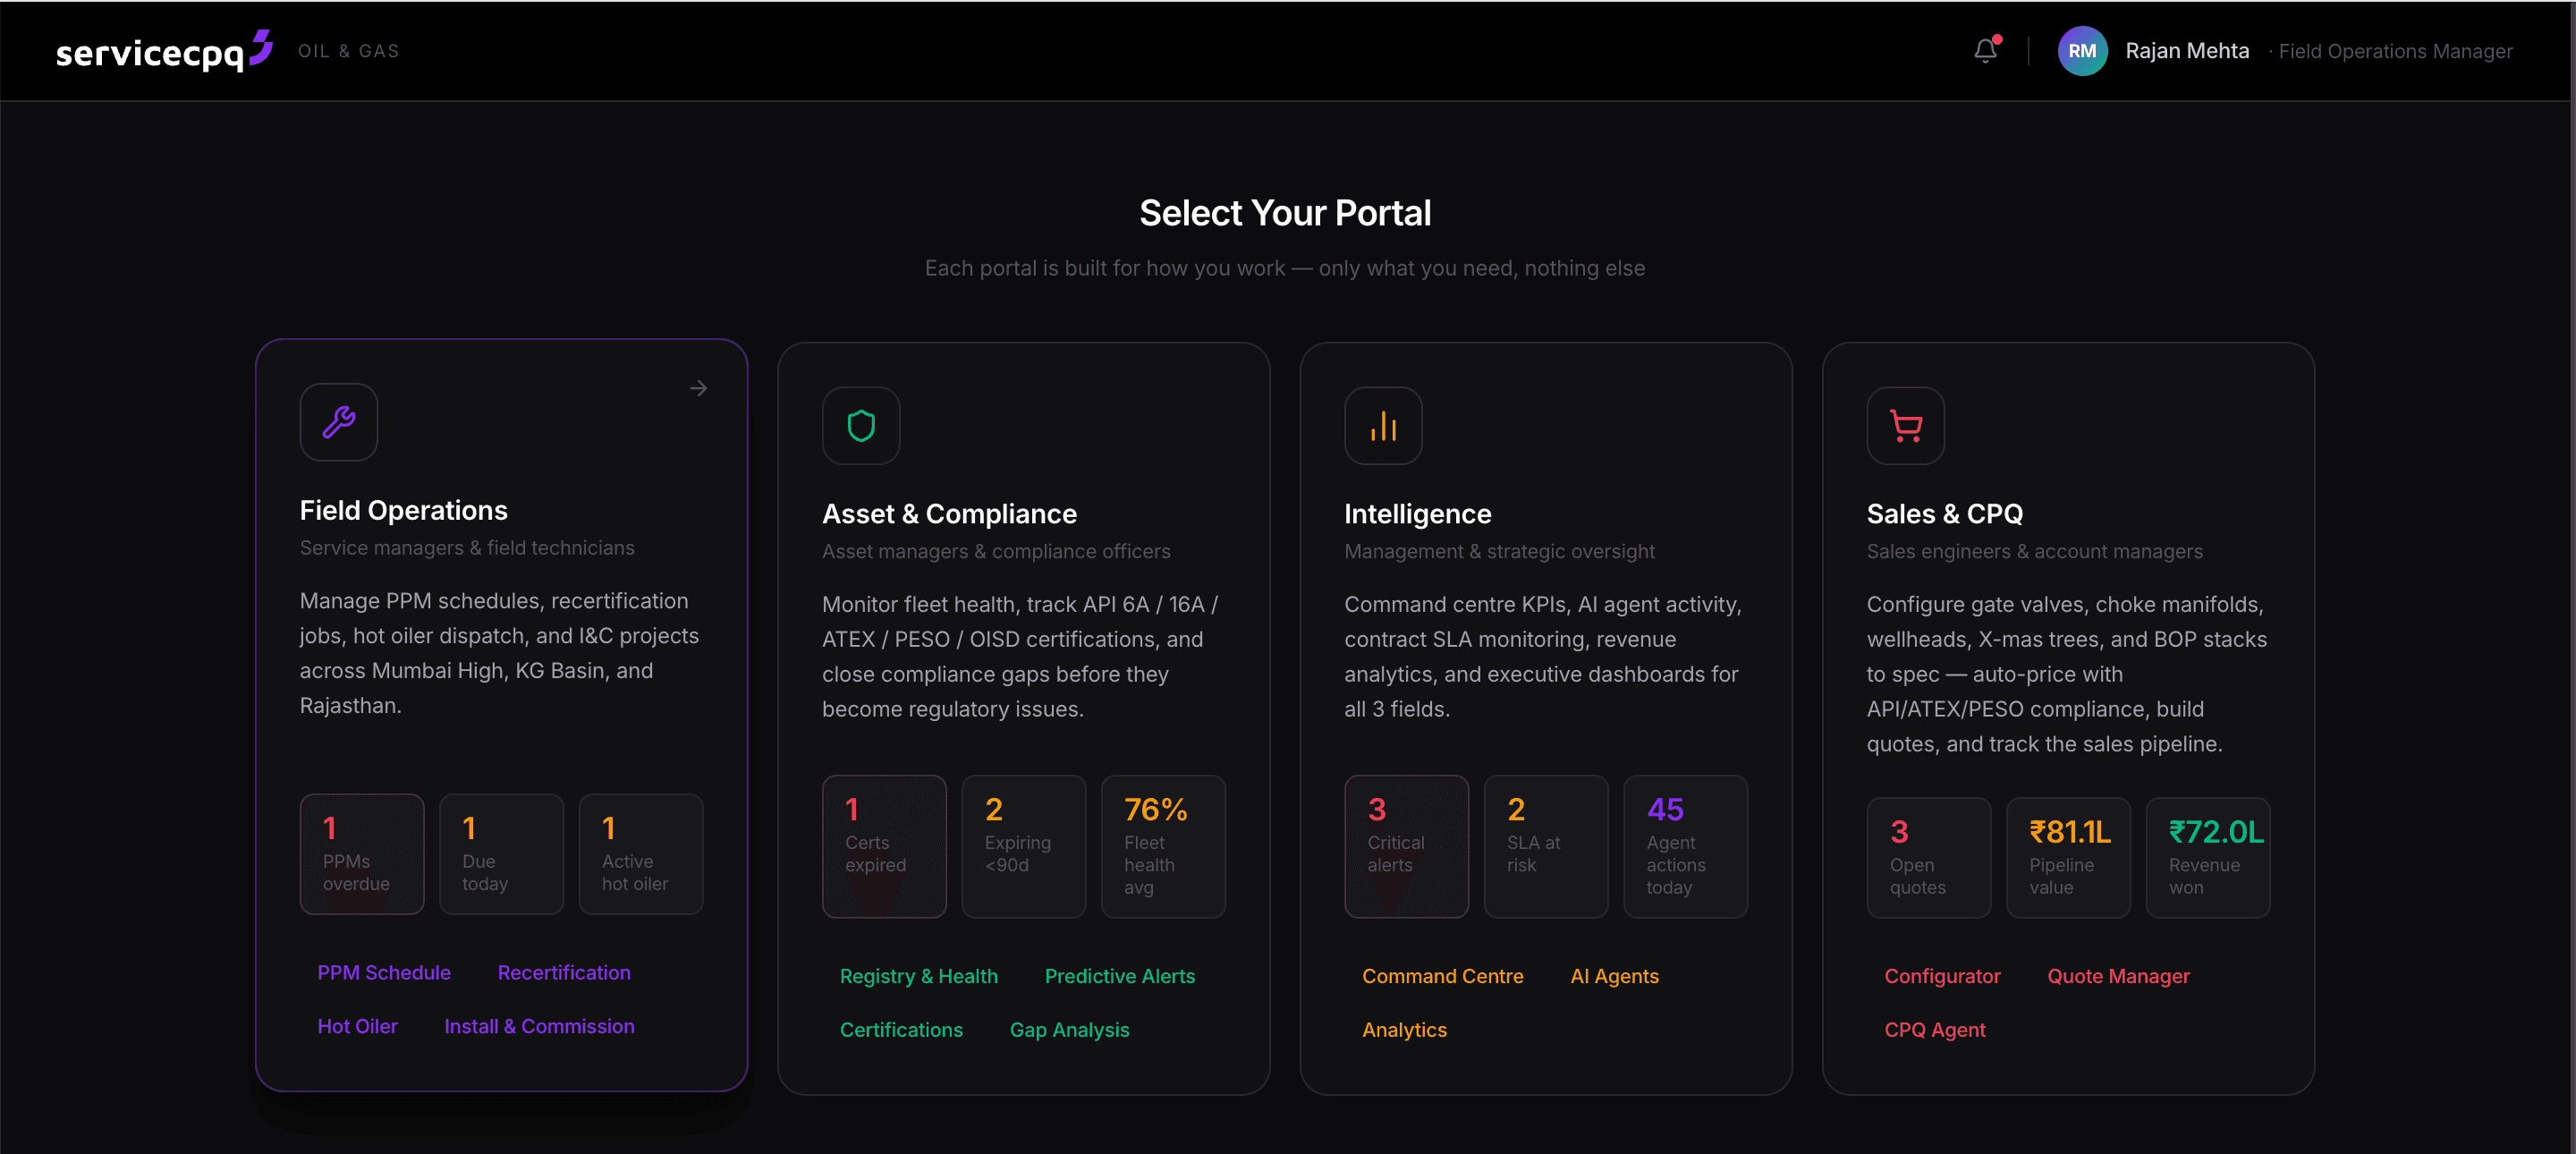Select the Open quotes stat tile
This screenshot has height=1154, width=2576.
point(1928,857)
